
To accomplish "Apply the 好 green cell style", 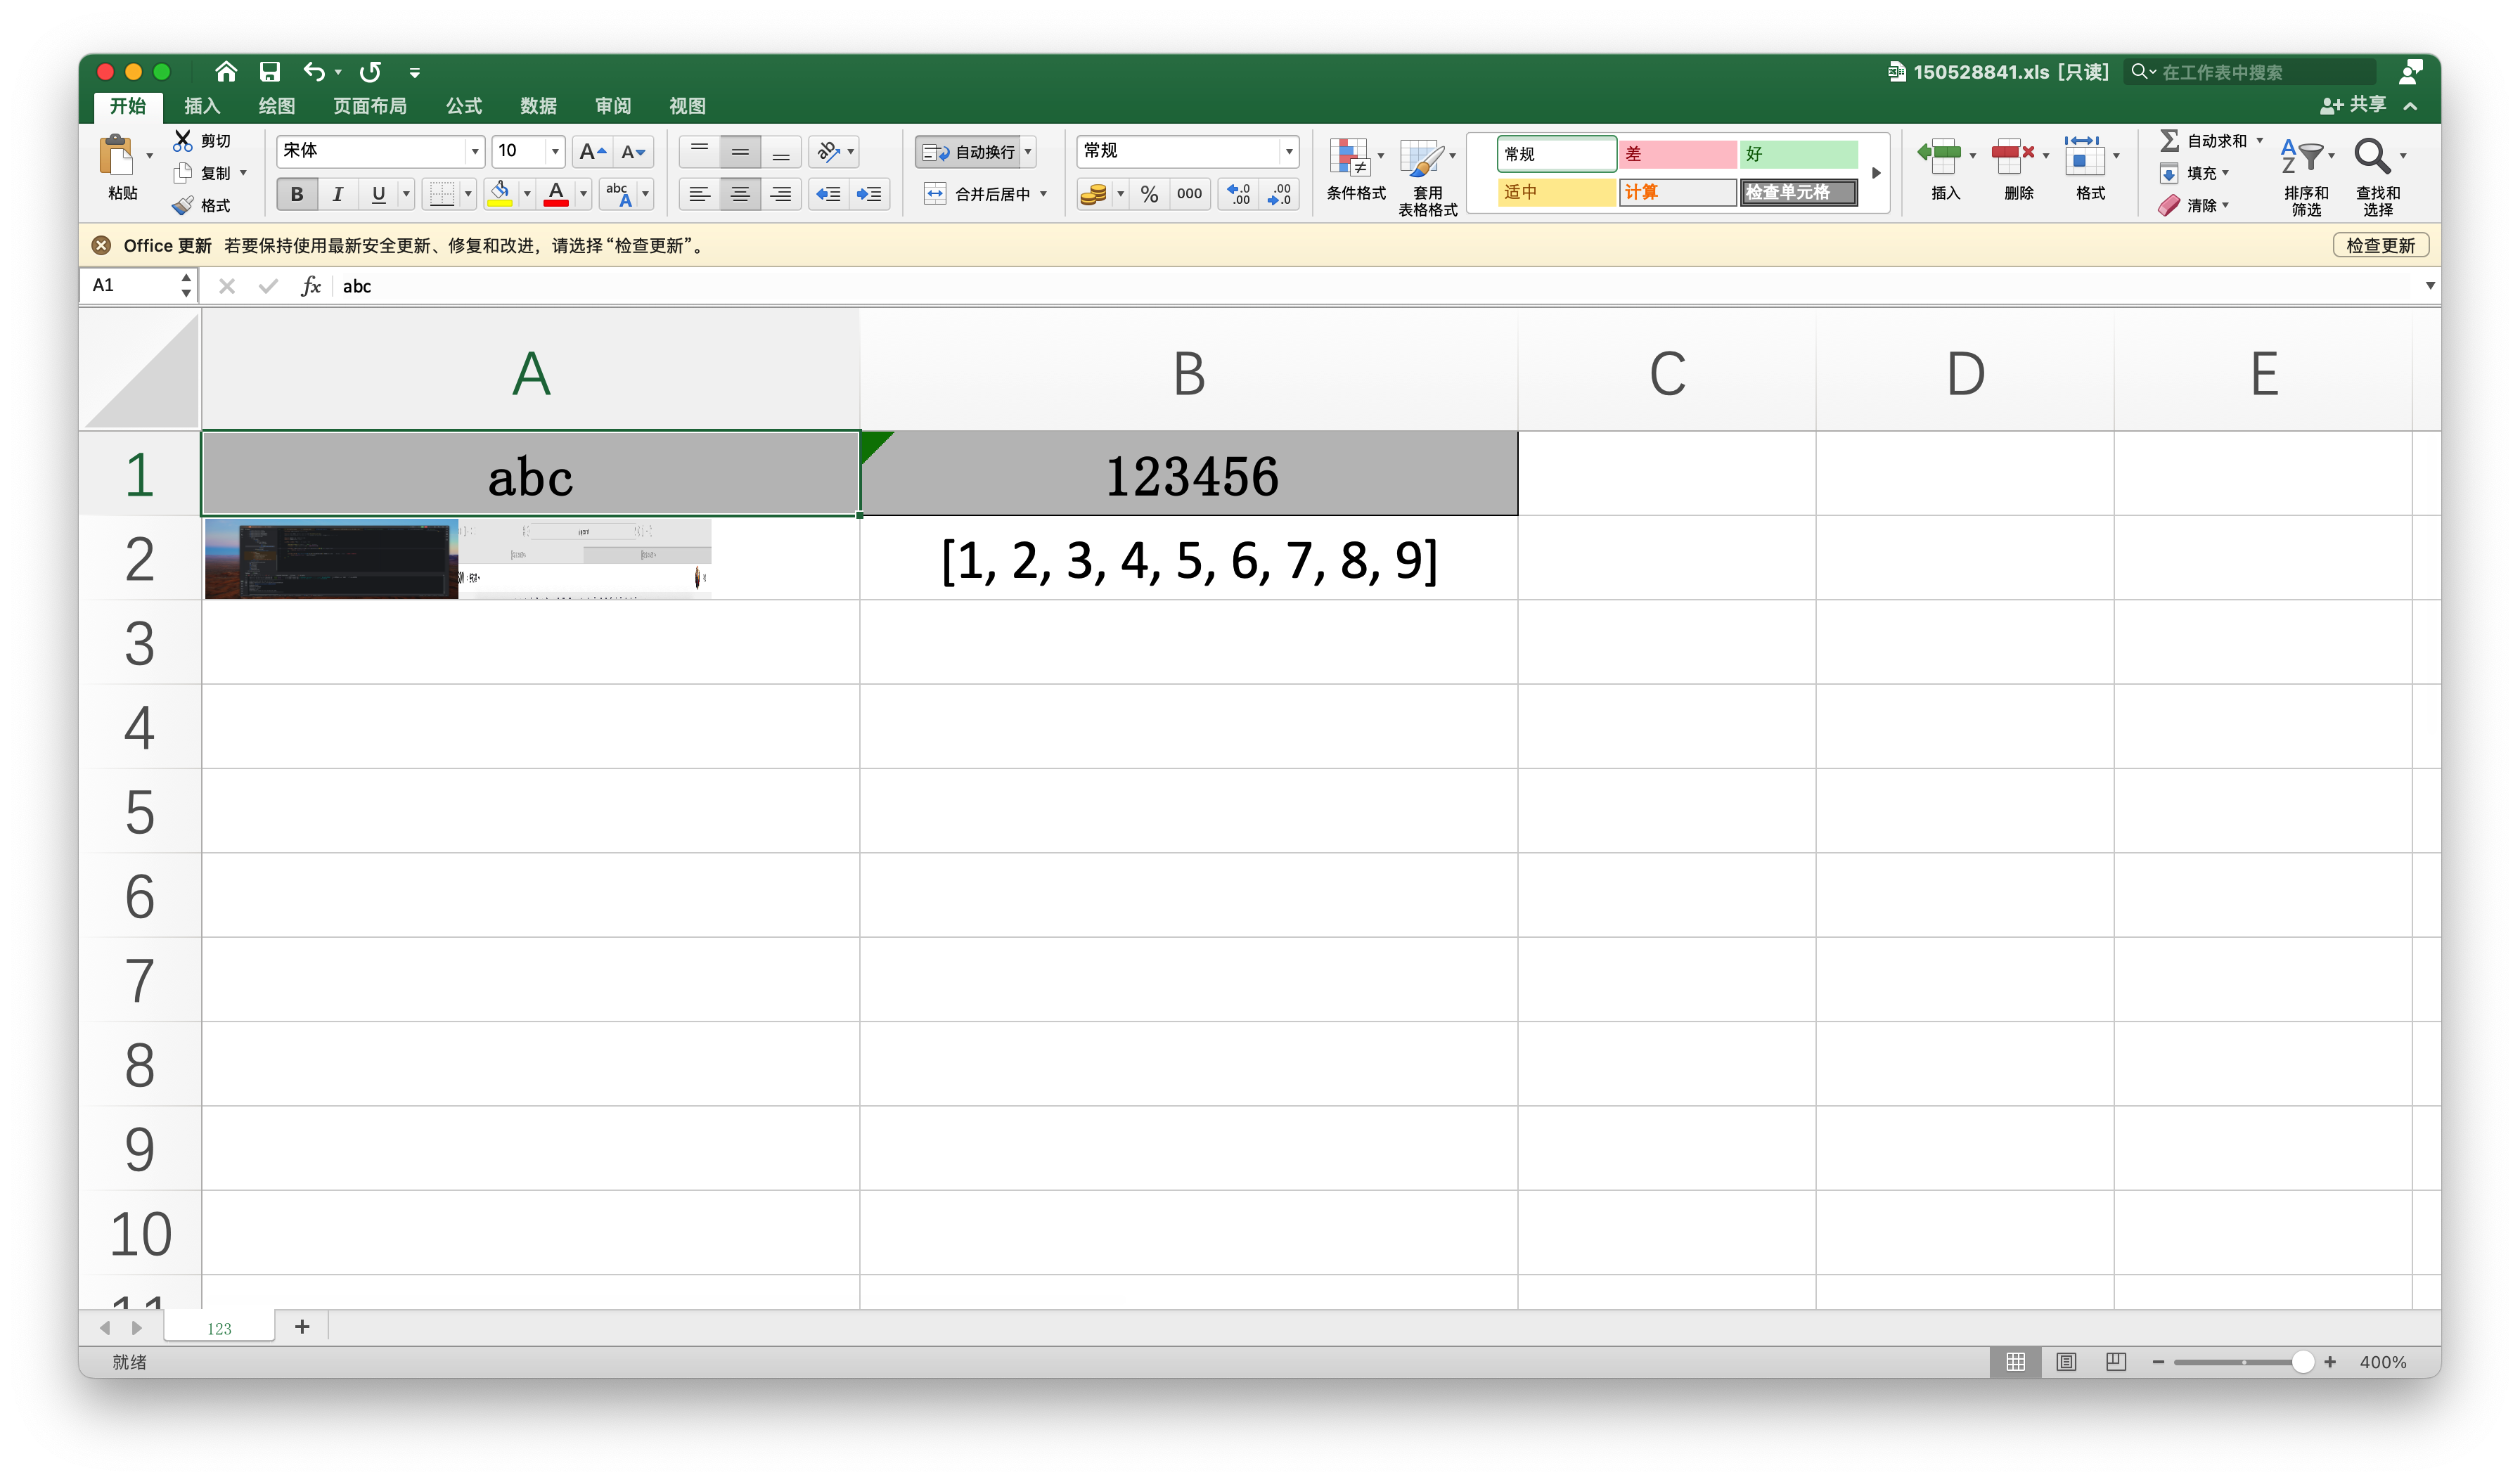I will [1798, 154].
